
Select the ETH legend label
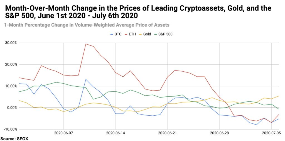click(x=132, y=34)
